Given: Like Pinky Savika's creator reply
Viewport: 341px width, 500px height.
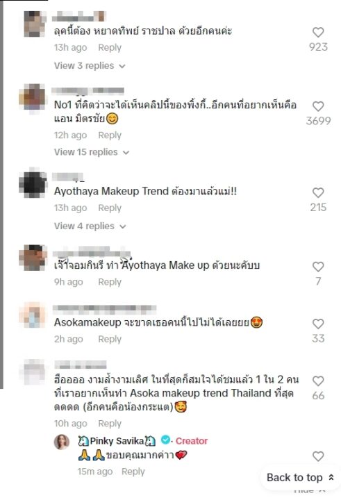Looking at the screenshot, I should 318,456.
